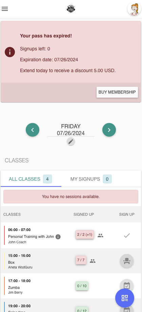Go to the previous day arrow

(33, 130)
